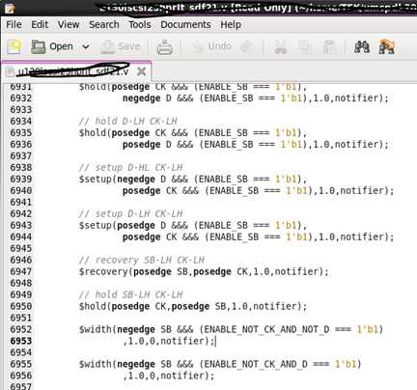Image resolution: width=417 pixels, height=390 pixels.
Task: Close the sdf21.v document tab
Action: pos(141,71)
